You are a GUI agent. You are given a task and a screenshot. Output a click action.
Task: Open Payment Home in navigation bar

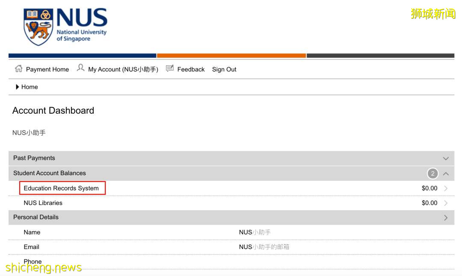click(47, 69)
